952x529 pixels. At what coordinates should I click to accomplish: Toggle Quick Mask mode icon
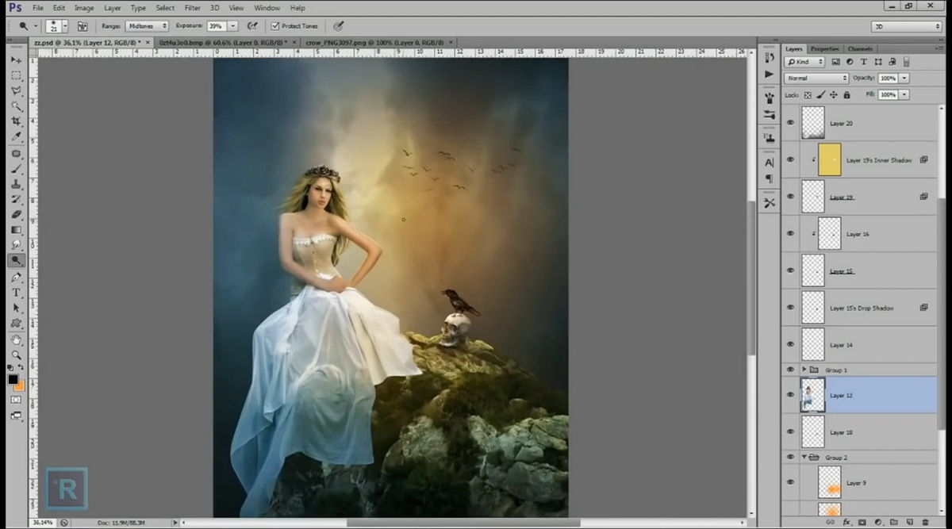tap(16, 400)
